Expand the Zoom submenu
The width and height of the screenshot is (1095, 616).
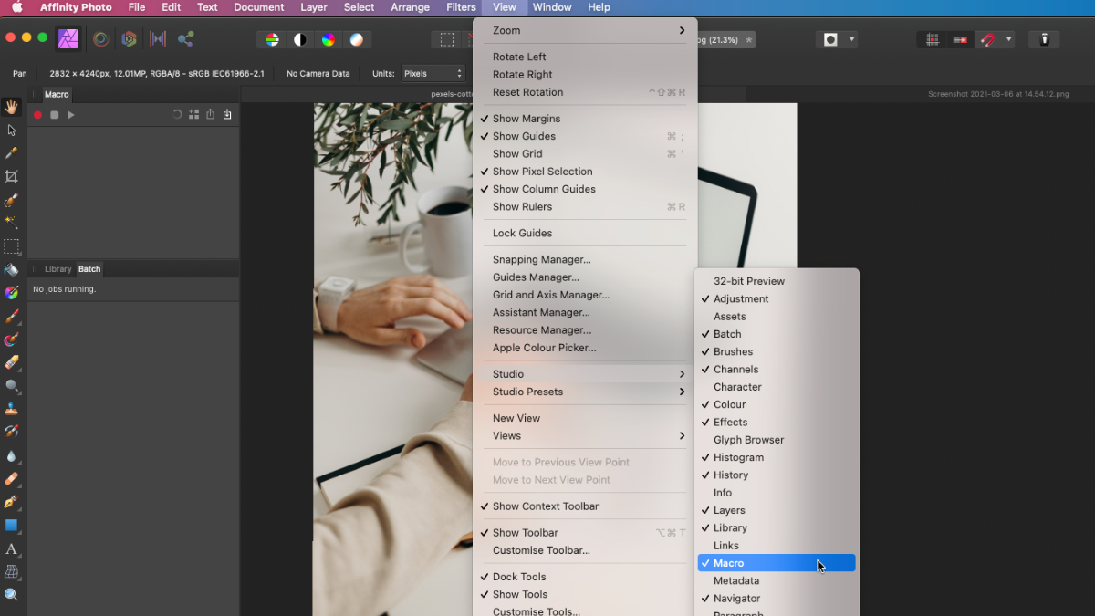coord(584,30)
